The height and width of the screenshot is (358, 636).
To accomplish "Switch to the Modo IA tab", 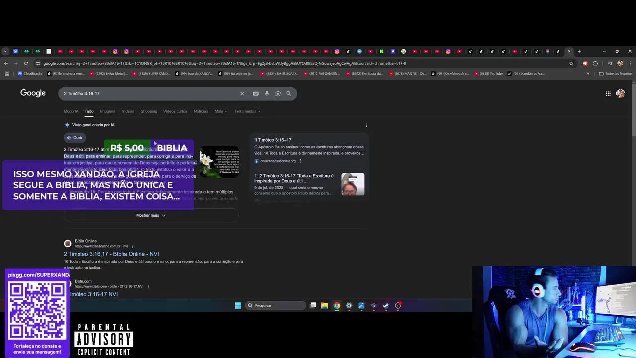I will (x=71, y=111).
